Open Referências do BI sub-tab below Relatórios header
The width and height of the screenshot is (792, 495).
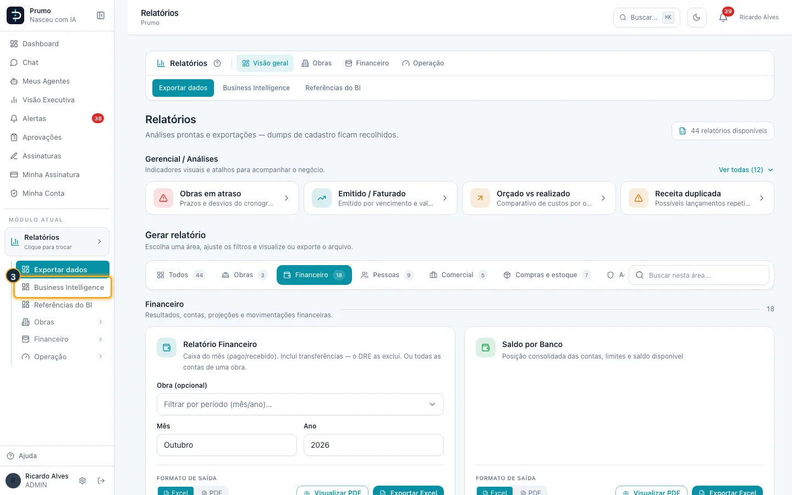[333, 88]
